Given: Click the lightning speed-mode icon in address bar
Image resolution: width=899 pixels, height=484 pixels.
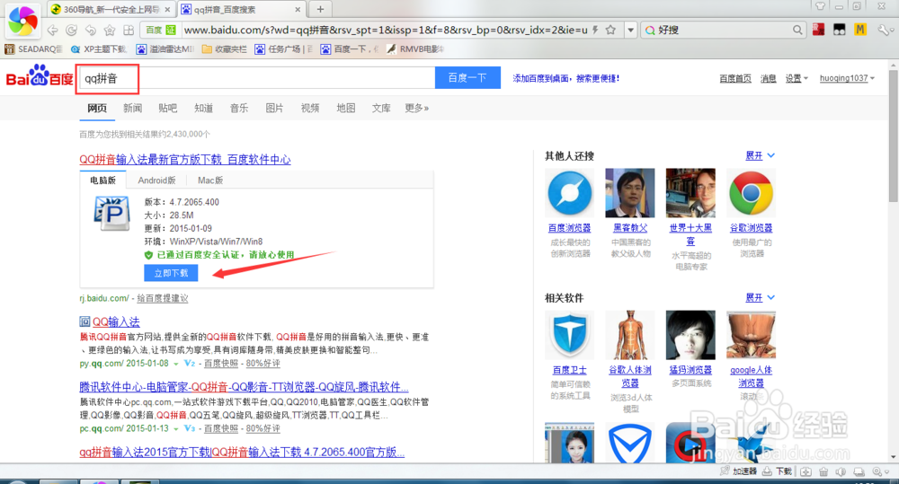Looking at the screenshot, I should (595, 30).
